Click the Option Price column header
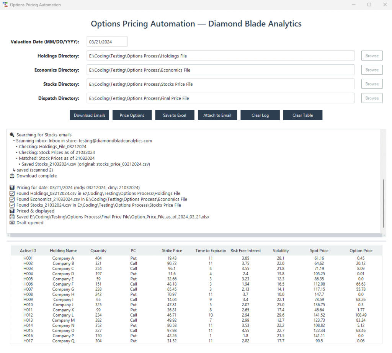 click(361, 250)
